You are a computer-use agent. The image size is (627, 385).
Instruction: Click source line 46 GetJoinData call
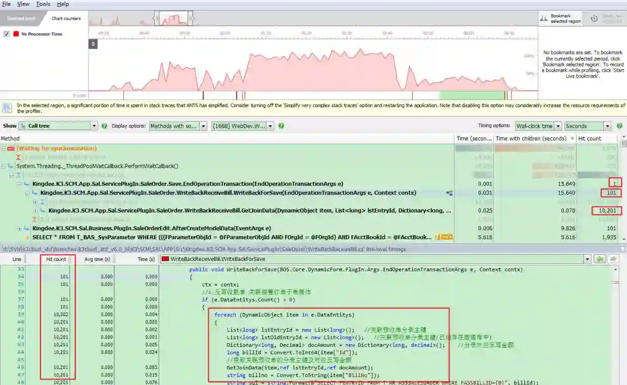300,367
